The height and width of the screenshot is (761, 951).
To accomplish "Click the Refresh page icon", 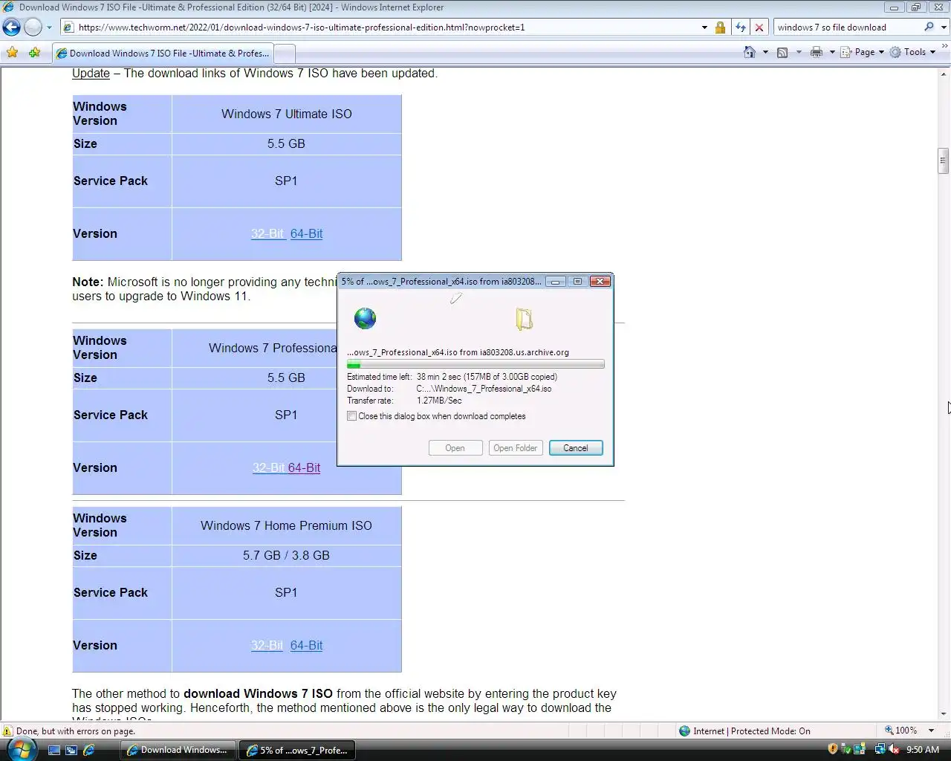I will (x=740, y=27).
